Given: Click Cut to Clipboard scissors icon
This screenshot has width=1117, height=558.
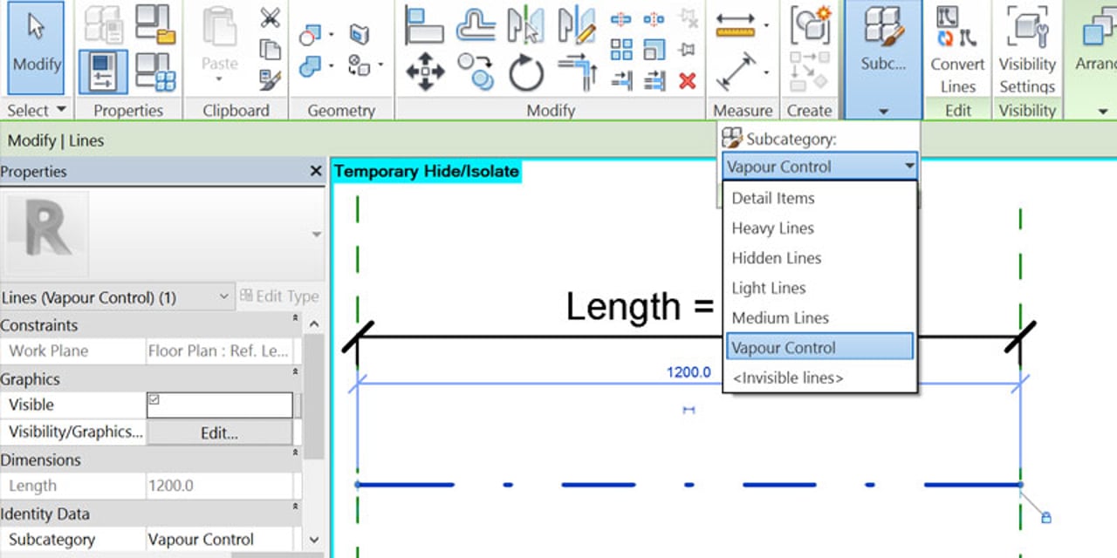Looking at the screenshot, I should pyautogui.click(x=270, y=18).
